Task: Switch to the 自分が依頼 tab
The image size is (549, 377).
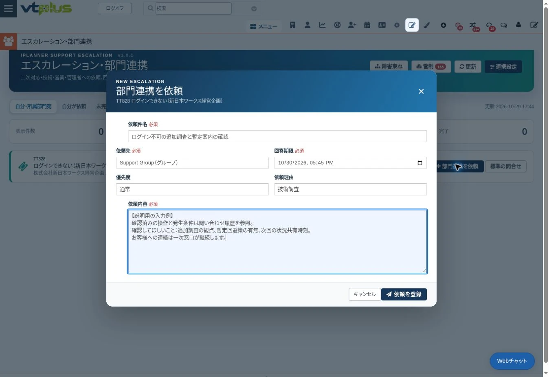Action: coord(74,107)
